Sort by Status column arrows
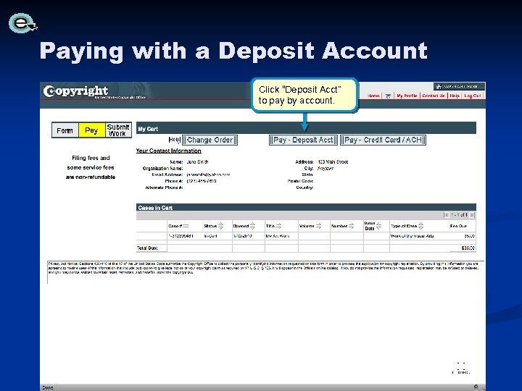522x391 pixels. point(220,226)
